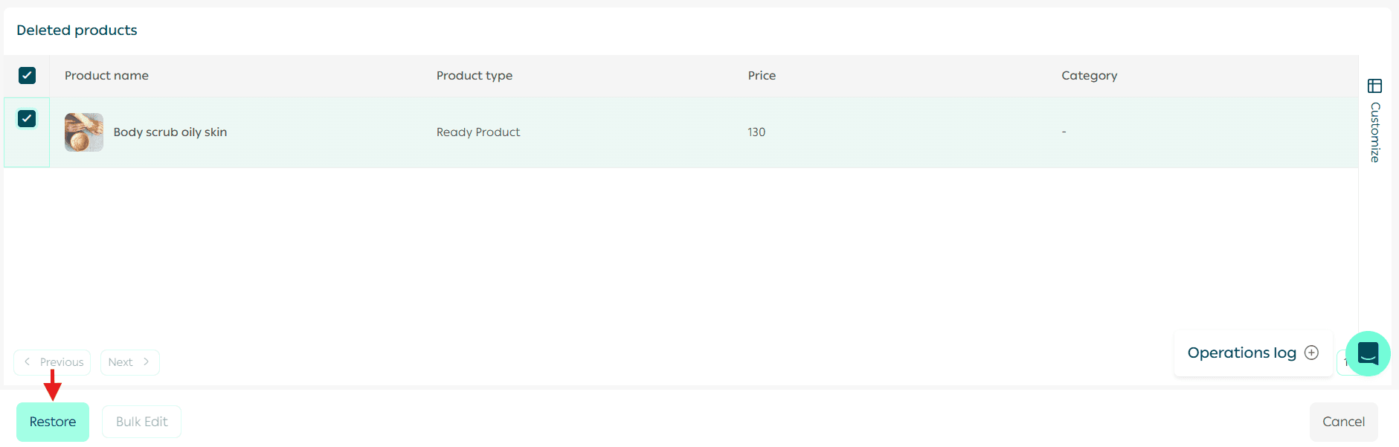Click the right chevron on Next
The height and width of the screenshot is (447, 1399).
coord(147,362)
